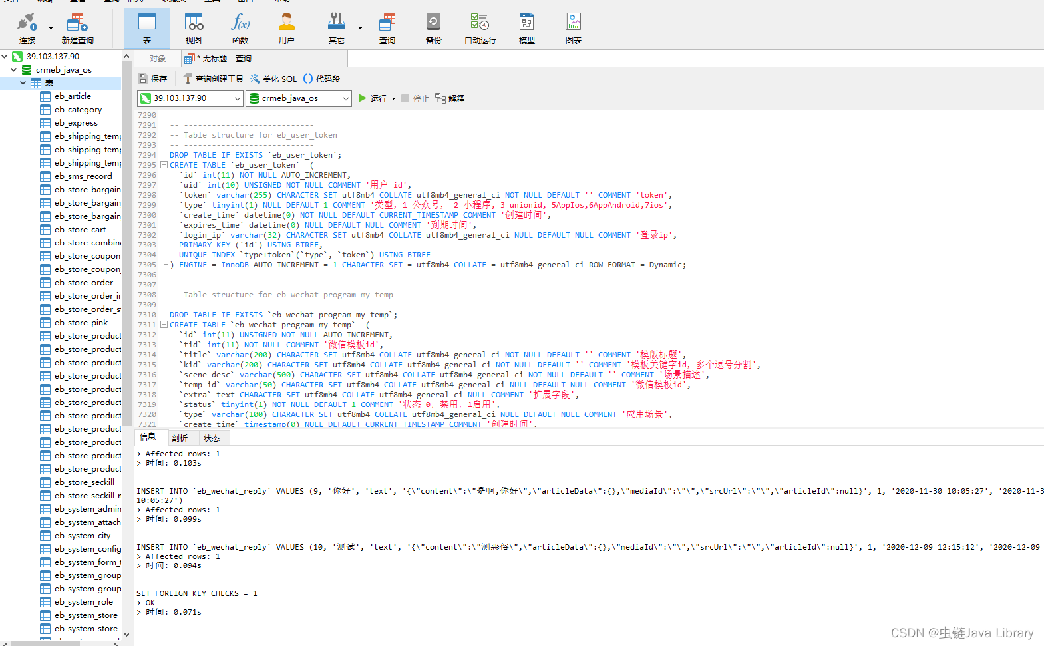Image resolution: width=1044 pixels, height=646 pixels.
Task: Click line number 7310 in the editor
Action: [x=147, y=315]
